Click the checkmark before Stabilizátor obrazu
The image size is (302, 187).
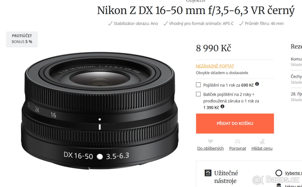(x=110, y=23)
